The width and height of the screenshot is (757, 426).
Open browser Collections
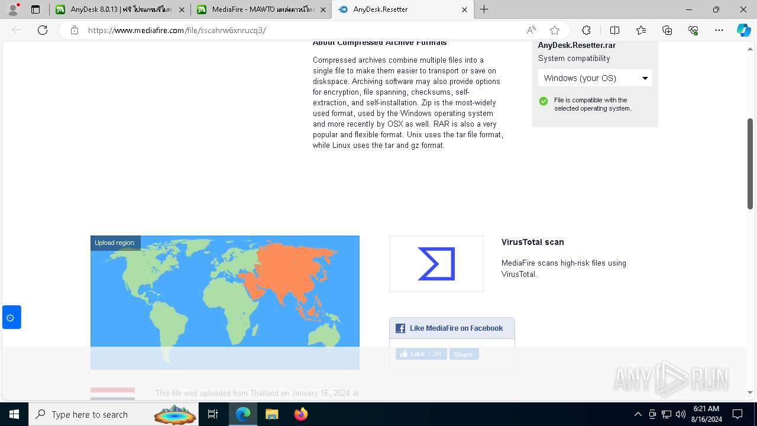[x=667, y=30]
